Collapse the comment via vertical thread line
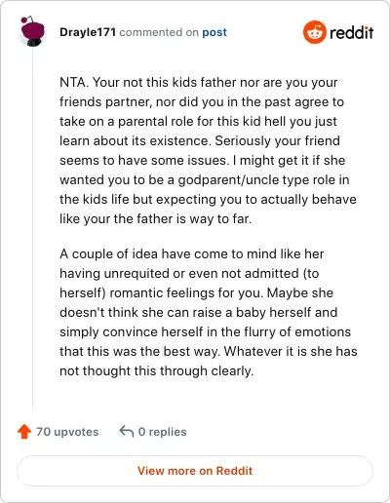The height and width of the screenshot is (503, 390). 33,227
